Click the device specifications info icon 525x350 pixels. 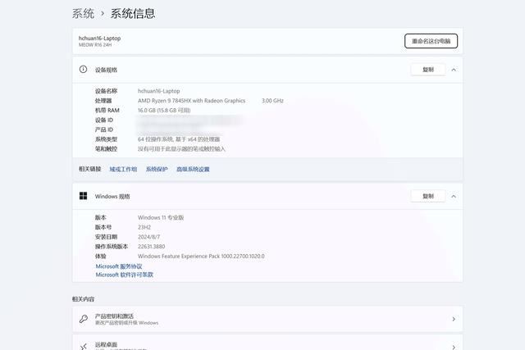[x=83, y=70]
